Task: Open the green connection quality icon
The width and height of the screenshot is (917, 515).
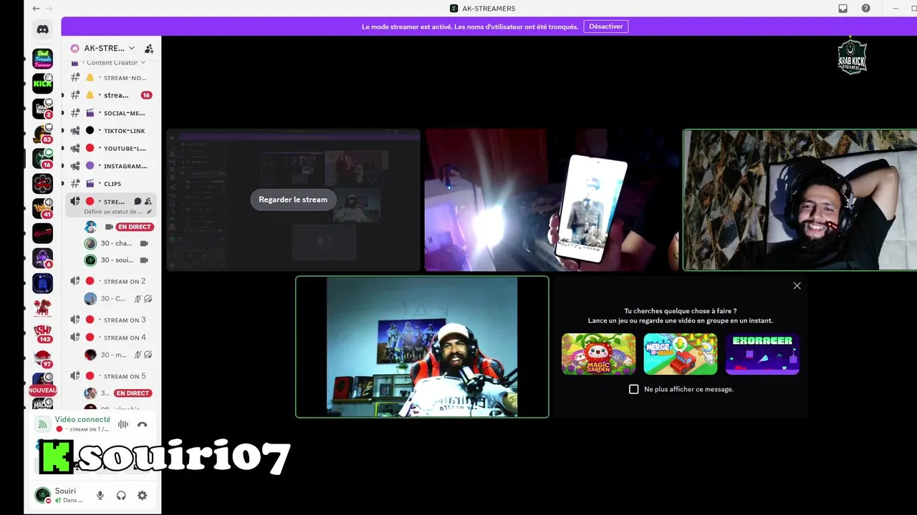Action: point(43,424)
